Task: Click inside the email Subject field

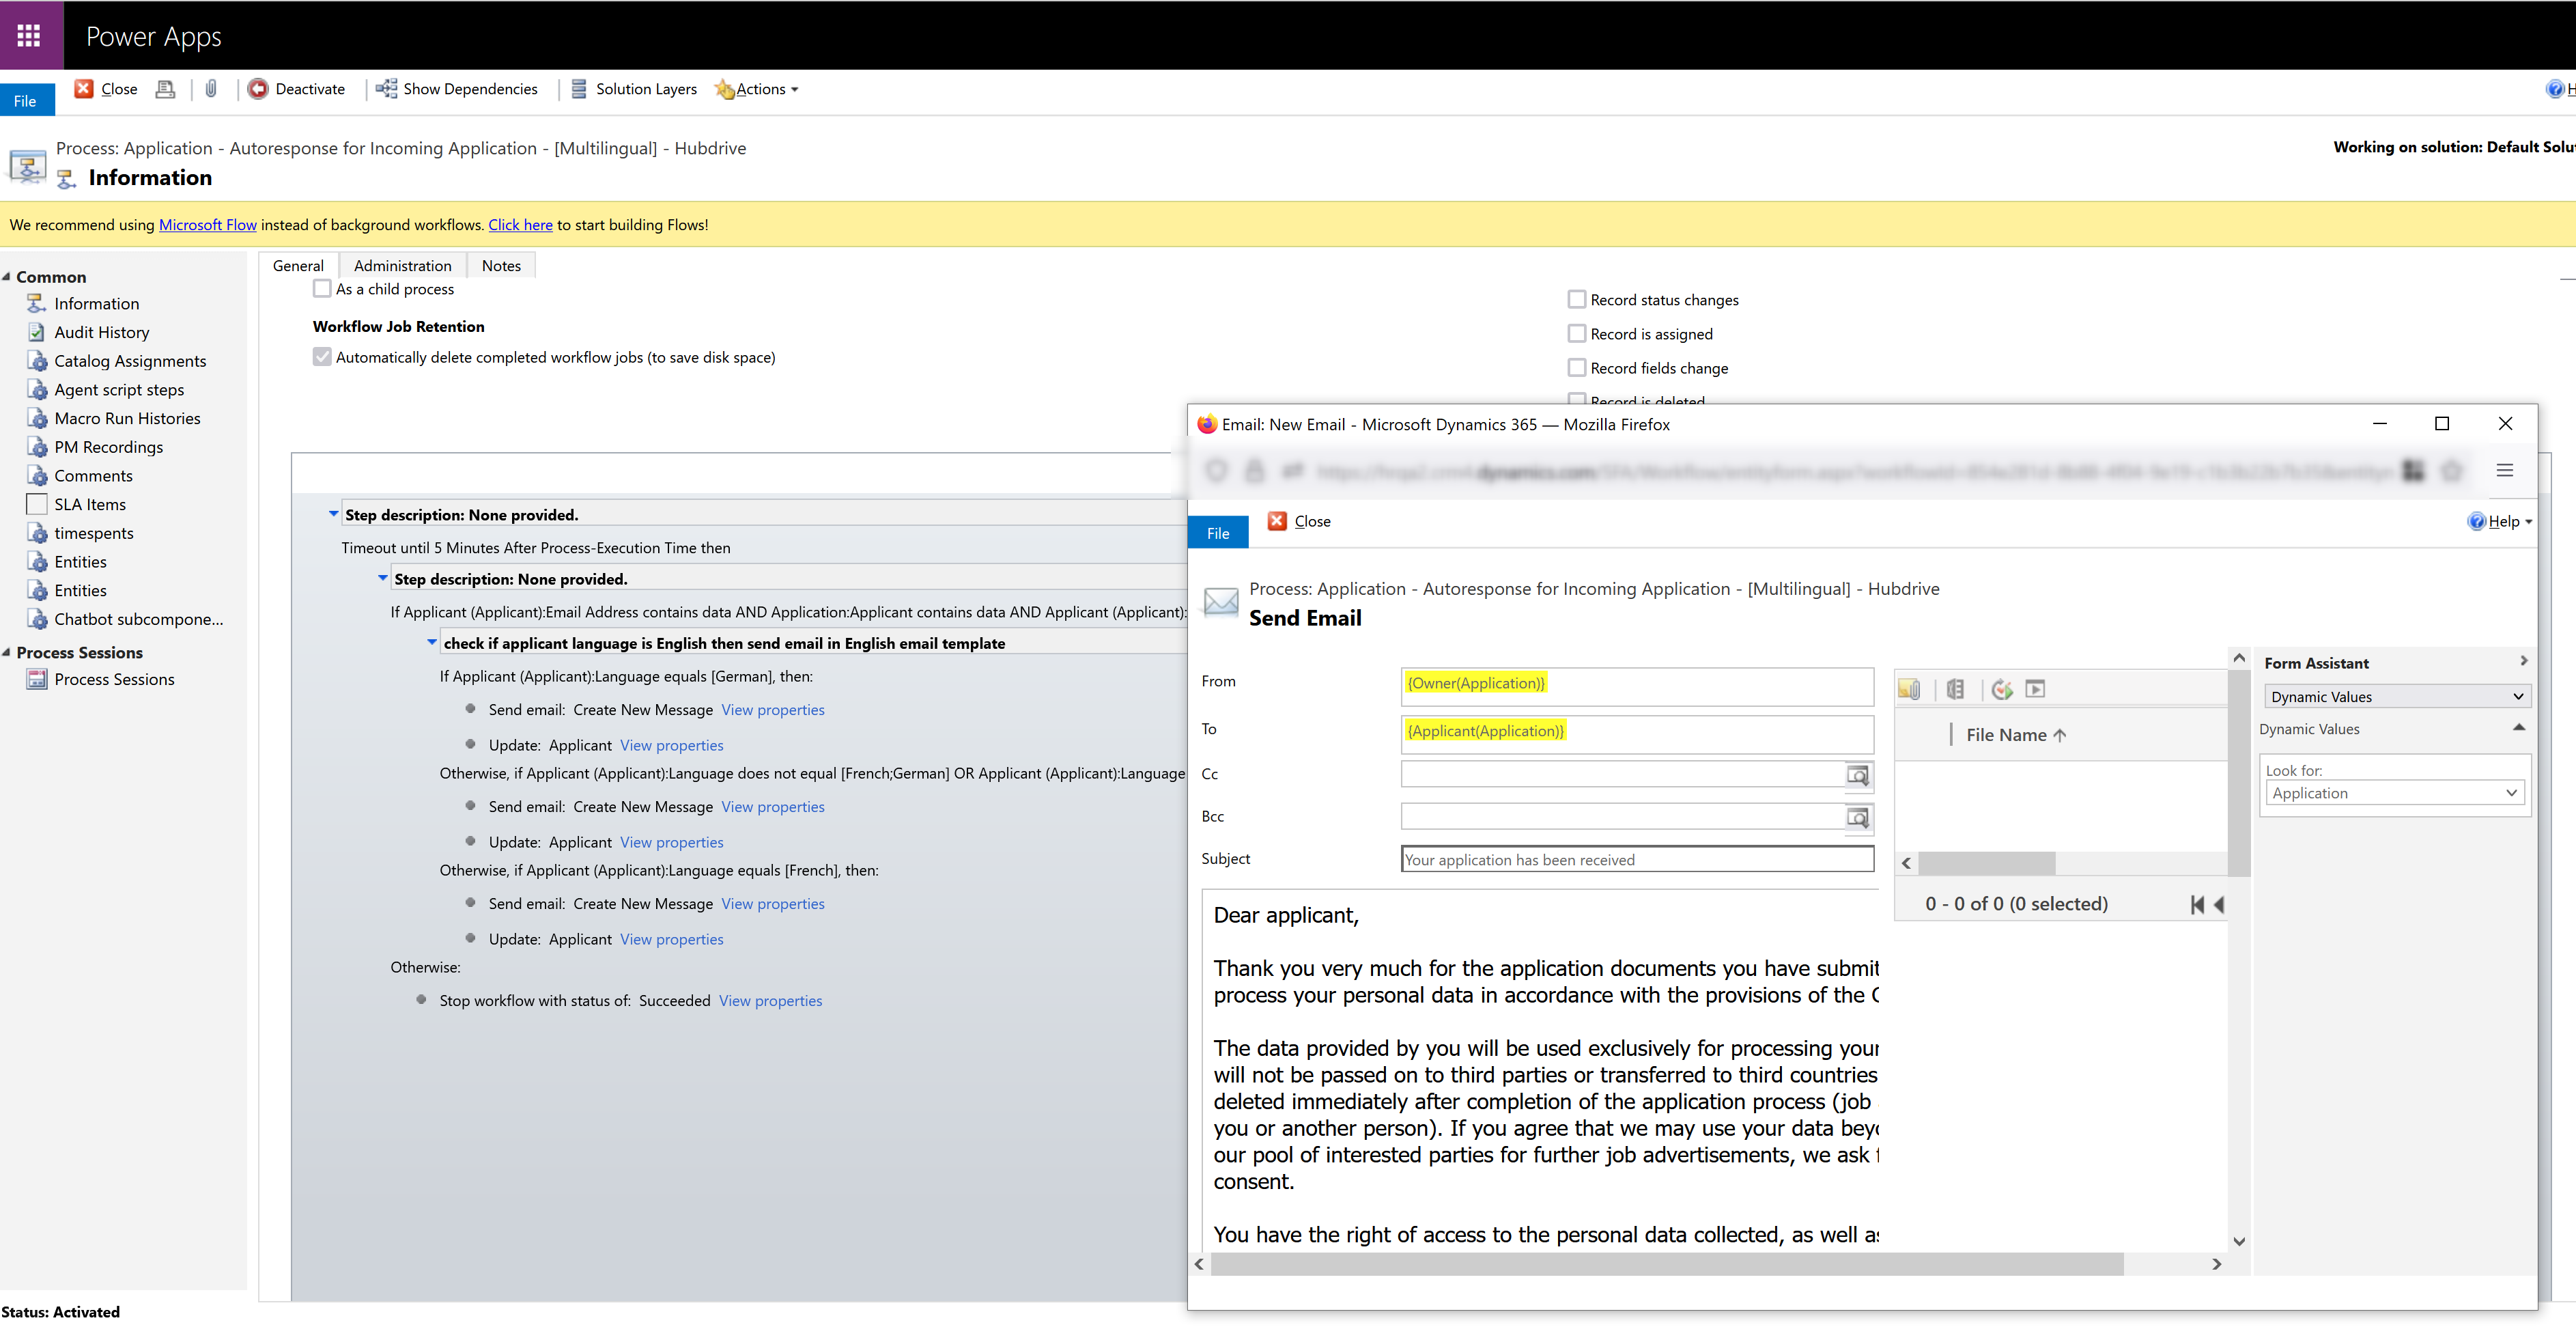Action: (1636, 859)
